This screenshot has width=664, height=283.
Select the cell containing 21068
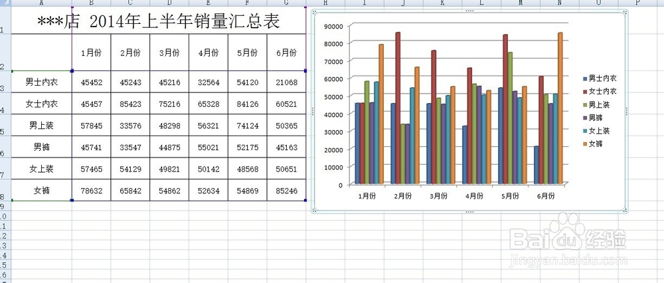pyautogui.click(x=286, y=82)
